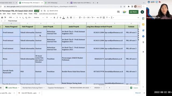Screen dimensions: 172x96
Task: Click the green Share button
Action: pos(134,12)
